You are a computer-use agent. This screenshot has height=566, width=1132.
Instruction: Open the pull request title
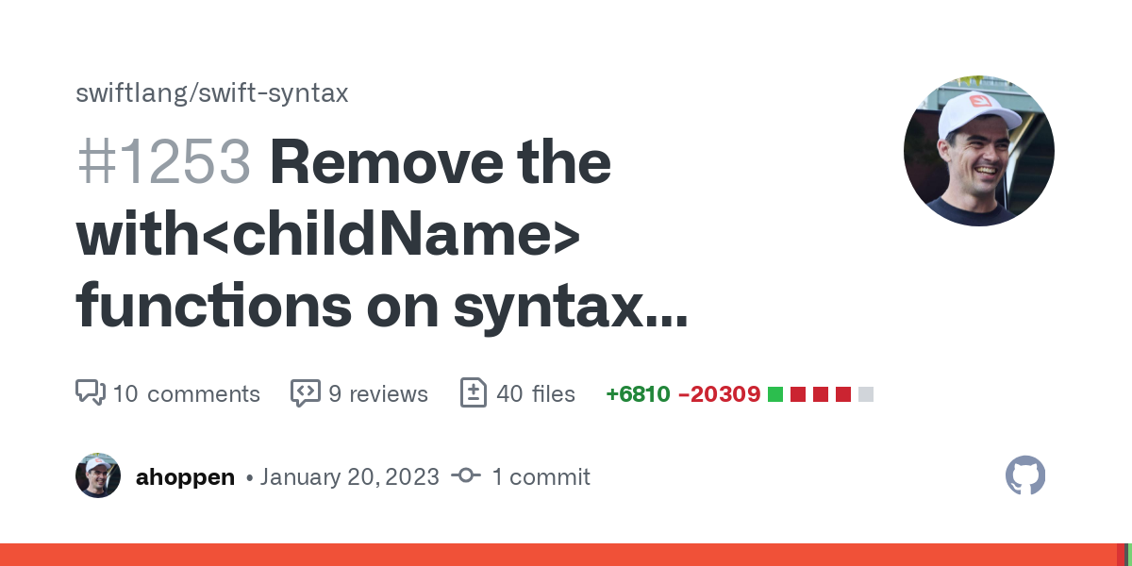point(381,236)
